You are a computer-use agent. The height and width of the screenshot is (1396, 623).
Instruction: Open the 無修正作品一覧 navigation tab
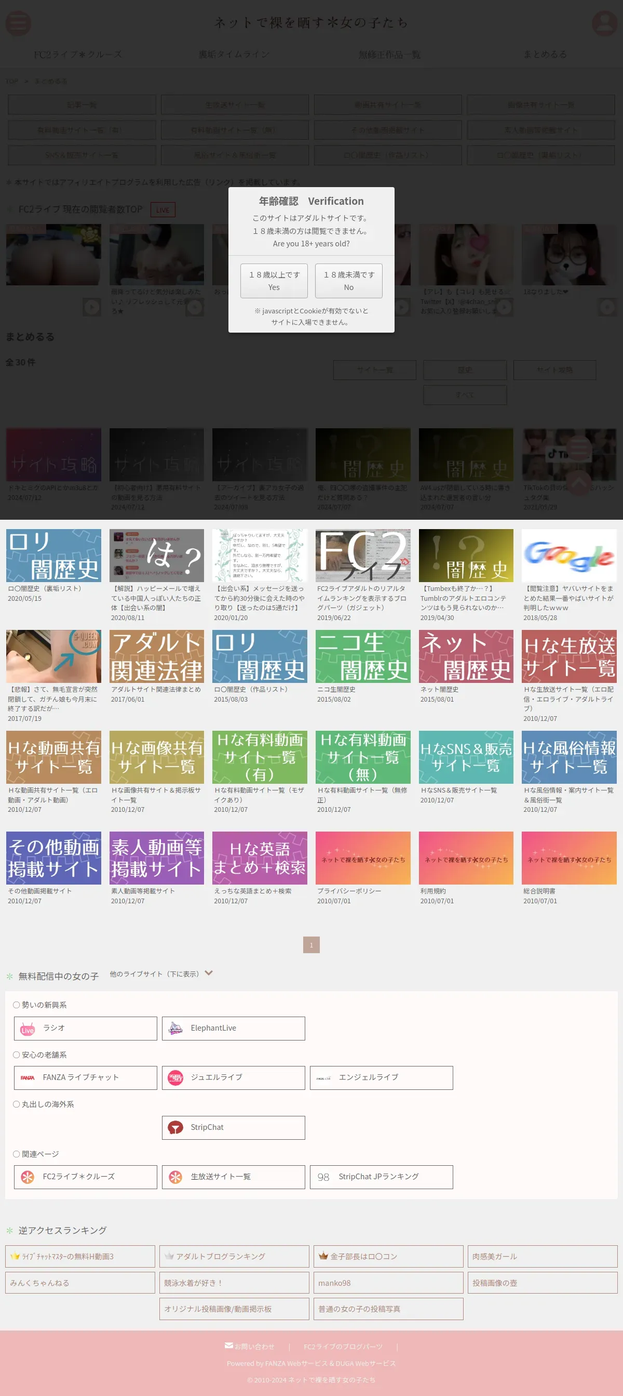[389, 54]
